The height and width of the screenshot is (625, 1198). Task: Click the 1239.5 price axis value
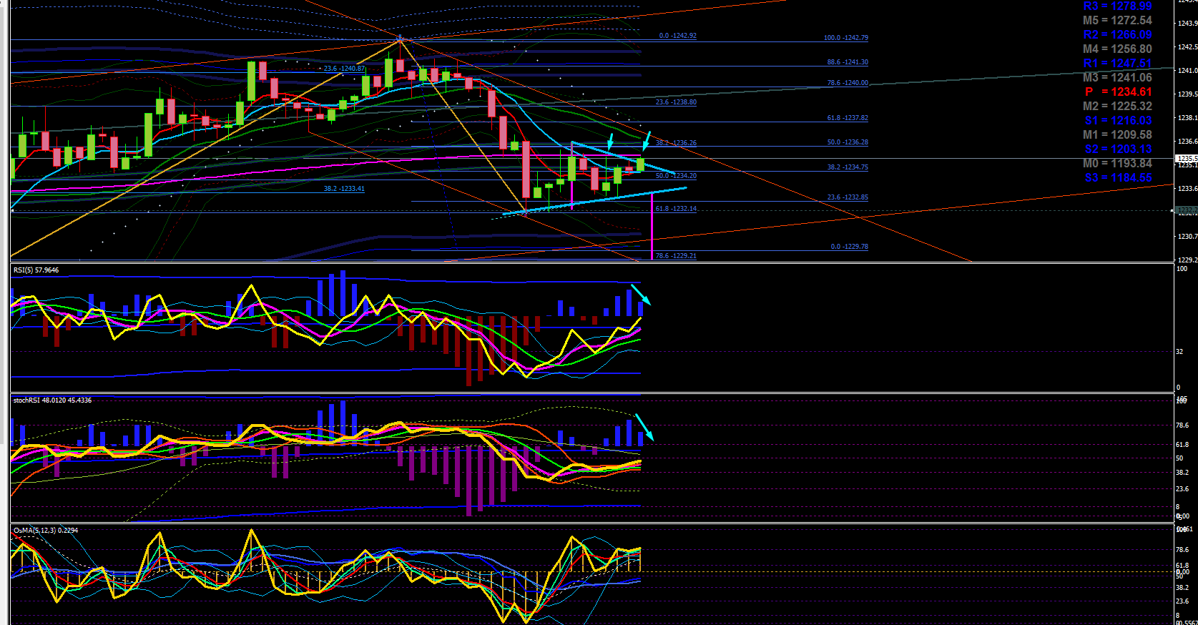tap(1187, 94)
